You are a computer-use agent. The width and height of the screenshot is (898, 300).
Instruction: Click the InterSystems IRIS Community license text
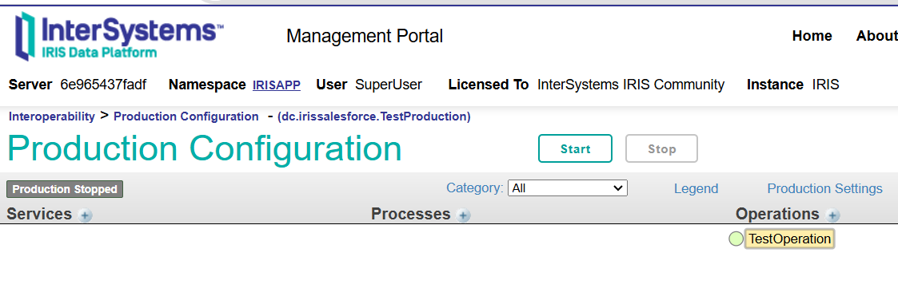pos(631,85)
